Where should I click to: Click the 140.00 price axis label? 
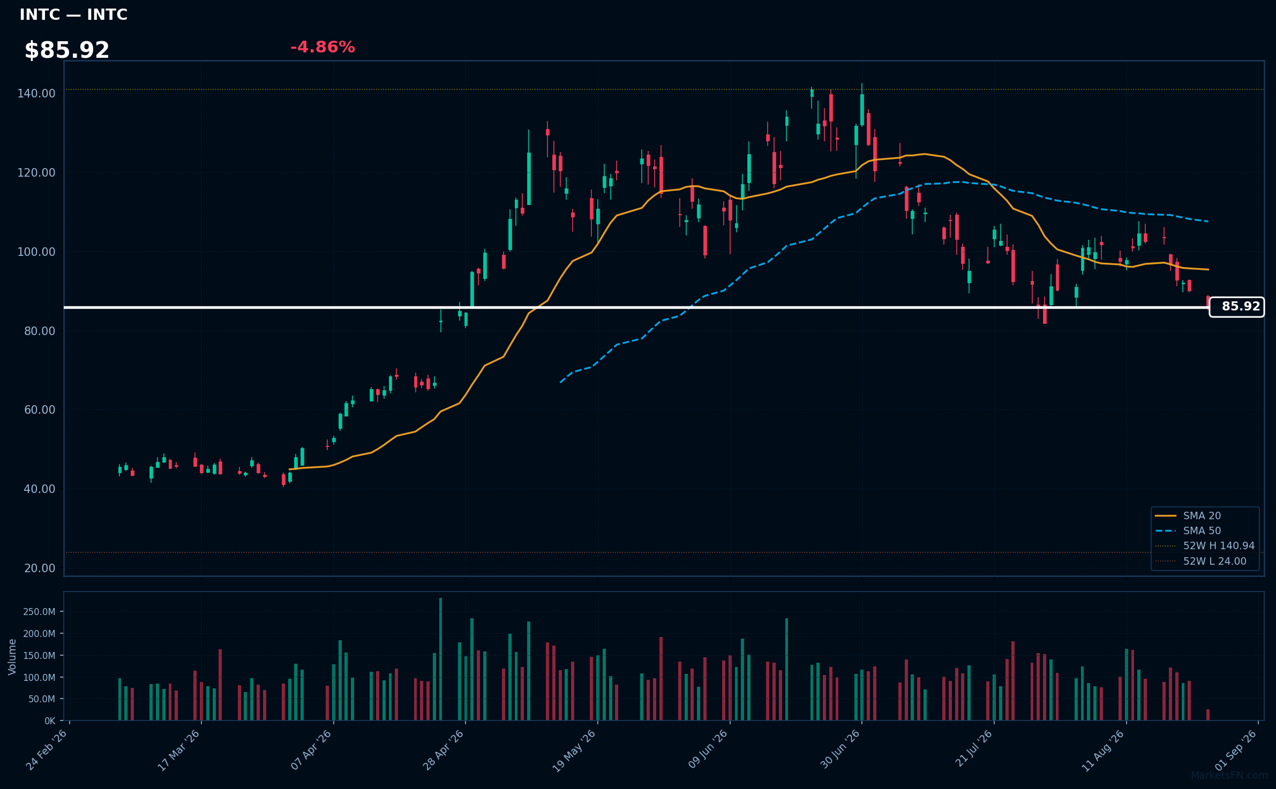tap(36, 93)
